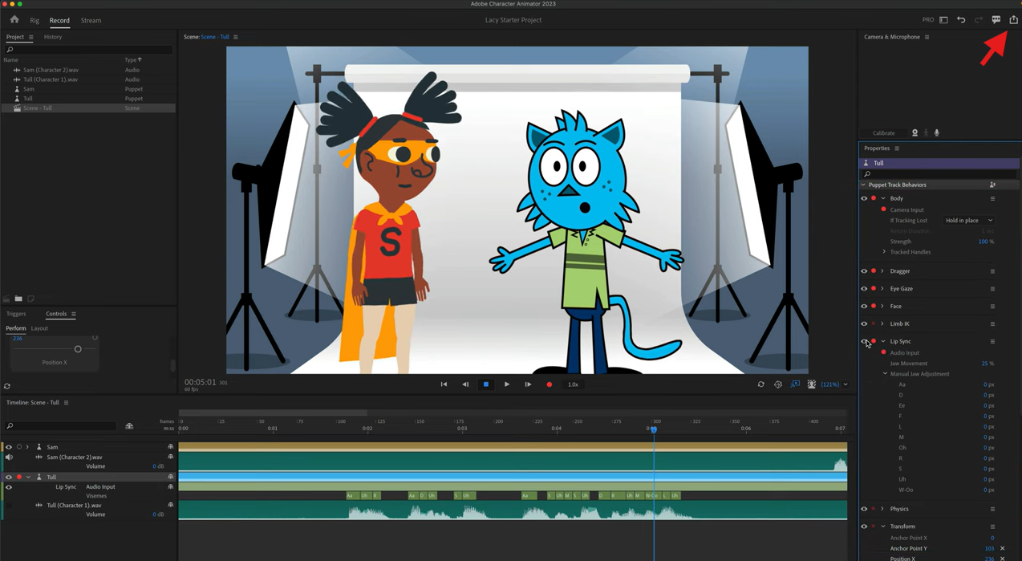Open the If Tracking Lost dropdown
The width and height of the screenshot is (1022, 561).
click(969, 221)
